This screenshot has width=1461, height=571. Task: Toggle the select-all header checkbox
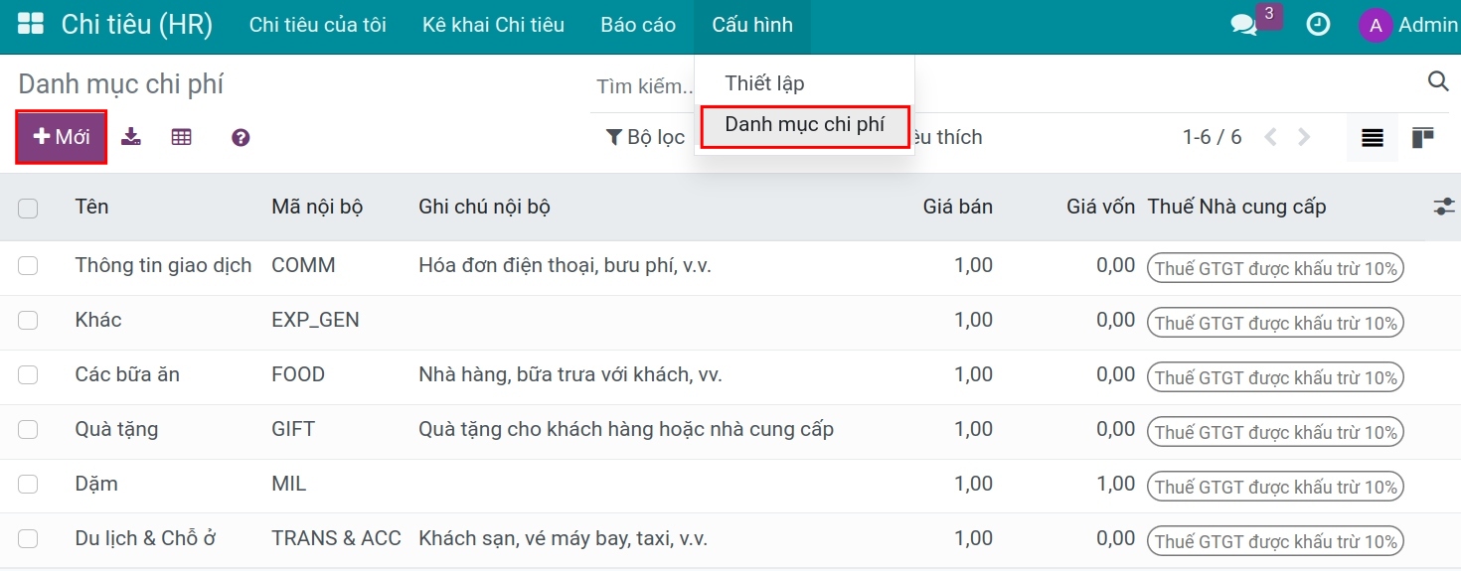pyautogui.click(x=28, y=208)
